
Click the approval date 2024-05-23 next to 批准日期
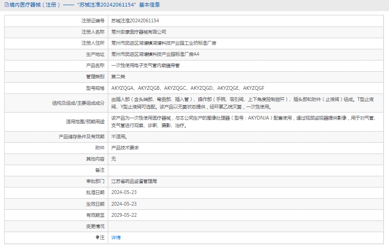tap(124, 193)
